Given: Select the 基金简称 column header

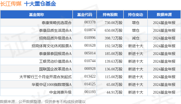Looking at the screenshot, I should pos(36,15).
